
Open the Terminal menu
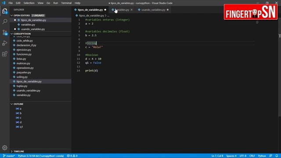pyautogui.click(x=66, y=3)
